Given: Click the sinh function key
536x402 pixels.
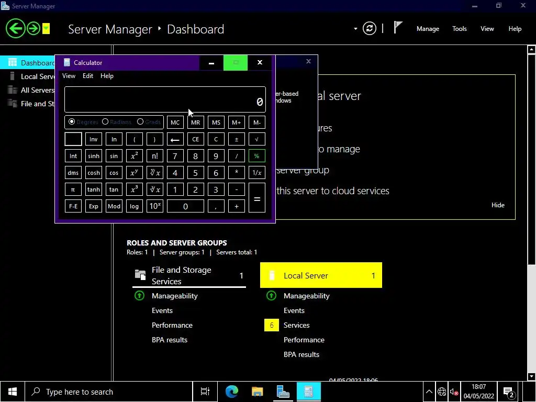Looking at the screenshot, I should [x=93, y=156].
